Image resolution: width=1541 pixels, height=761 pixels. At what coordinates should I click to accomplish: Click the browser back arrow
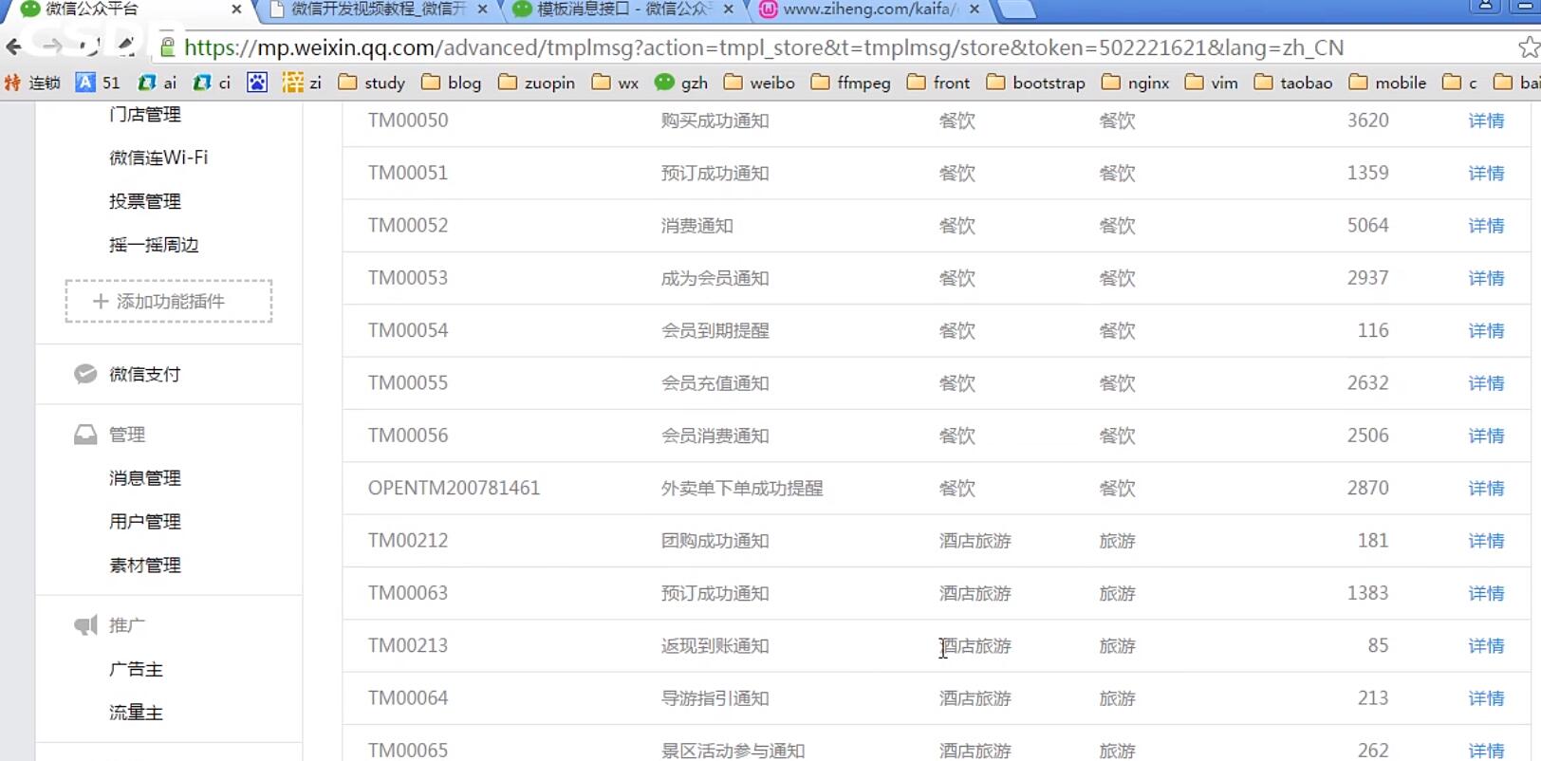[14, 46]
